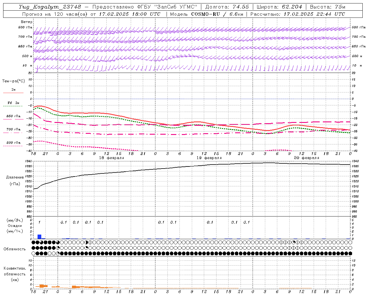Click the Тем-ра(°C) axis title
The width and height of the screenshot is (367, 294).
pyautogui.click(x=13, y=81)
